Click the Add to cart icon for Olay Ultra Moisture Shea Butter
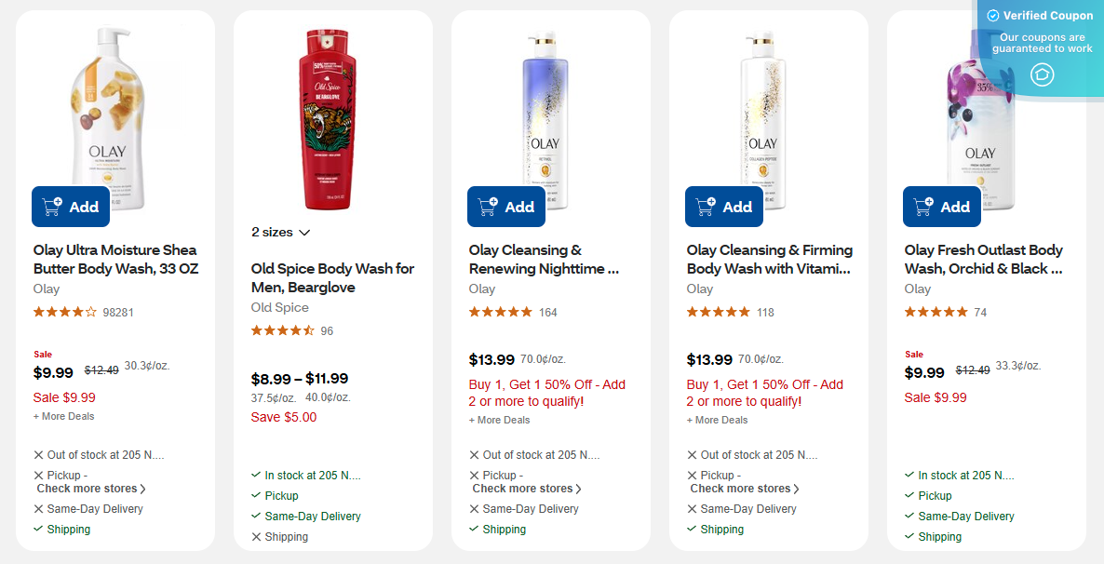Screen dimensions: 1104x564 click(54, 206)
